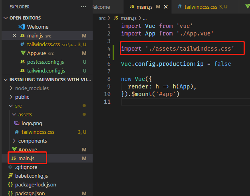The width and height of the screenshot is (250, 196).
Task: Select Welcome in open editors list
Action: coord(38,27)
